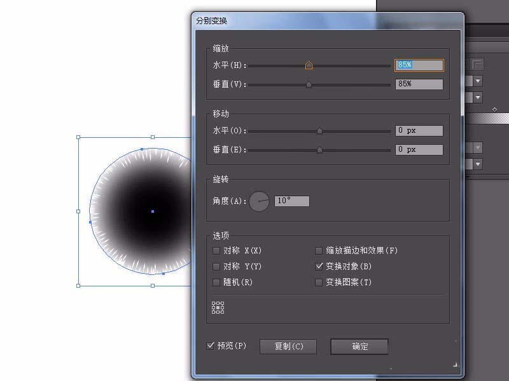The image size is (509, 381).
Task: Click the horizontal scale 85% input field
Action: [x=419, y=65]
